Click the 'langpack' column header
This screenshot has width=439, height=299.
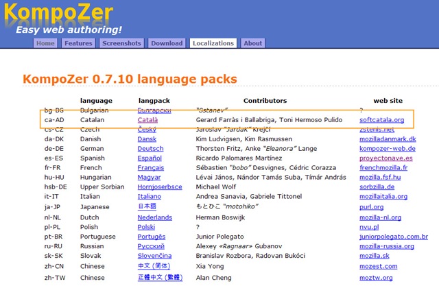154,101
